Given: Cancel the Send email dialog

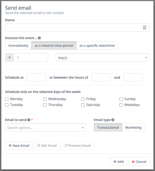Looking at the screenshot, I should pyautogui.click(x=139, y=162).
